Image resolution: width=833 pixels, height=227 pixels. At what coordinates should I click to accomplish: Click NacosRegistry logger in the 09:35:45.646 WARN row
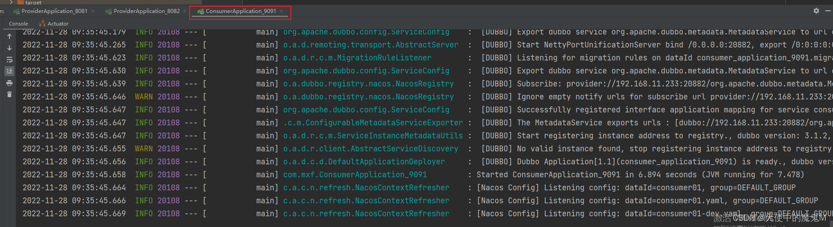click(x=369, y=97)
